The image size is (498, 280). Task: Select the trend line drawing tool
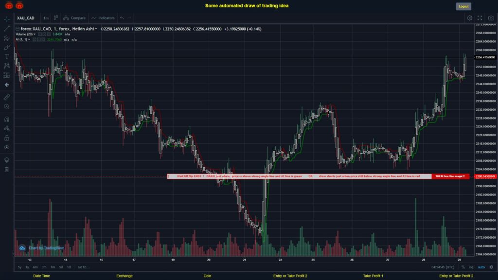click(x=7, y=29)
